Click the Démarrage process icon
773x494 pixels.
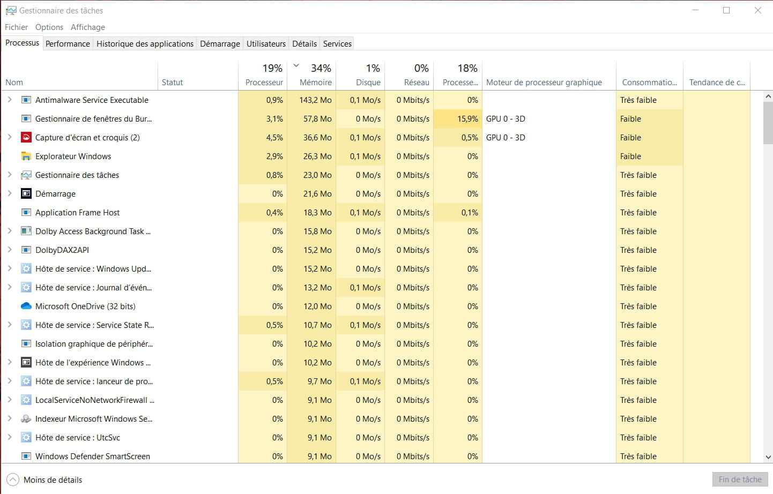point(26,194)
